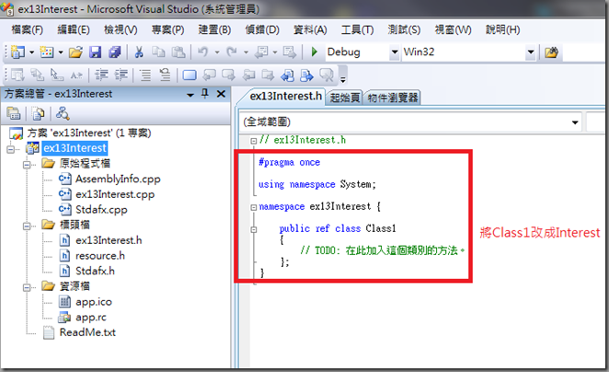Click the Copy icon in toolbar
The image size is (609, 372).
click(x=158, y=52)
